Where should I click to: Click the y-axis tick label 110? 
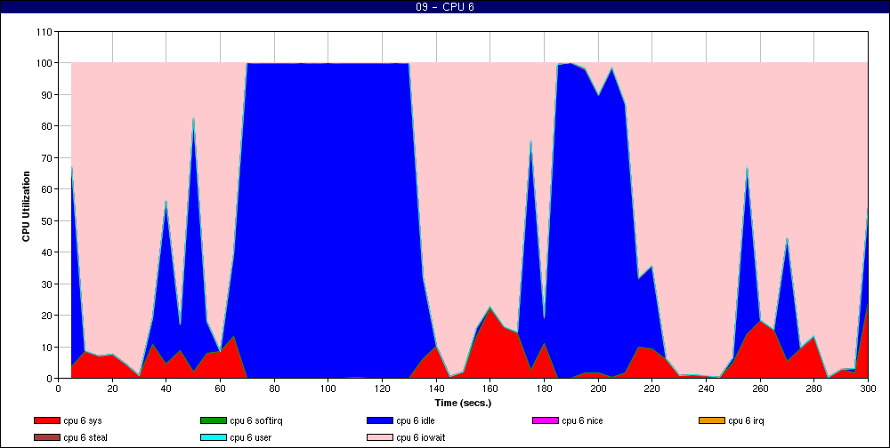(x=44, y=32)
